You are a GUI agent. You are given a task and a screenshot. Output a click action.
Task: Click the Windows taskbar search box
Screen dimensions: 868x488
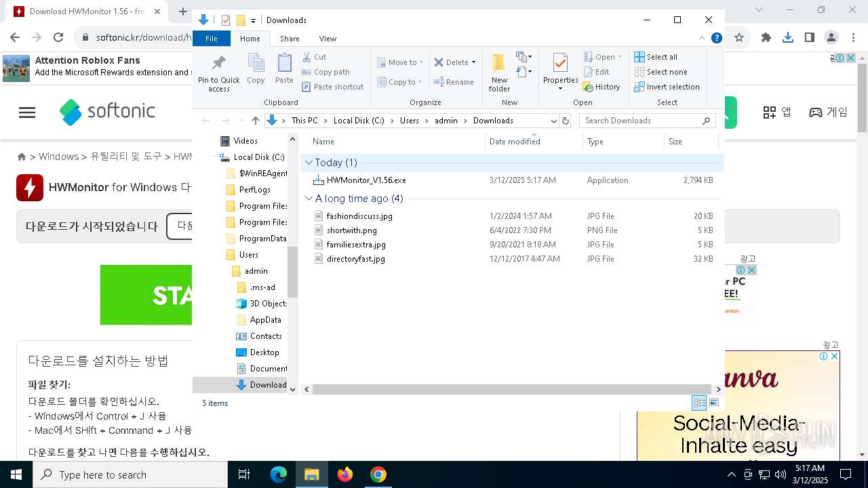(x=130, y=474)
